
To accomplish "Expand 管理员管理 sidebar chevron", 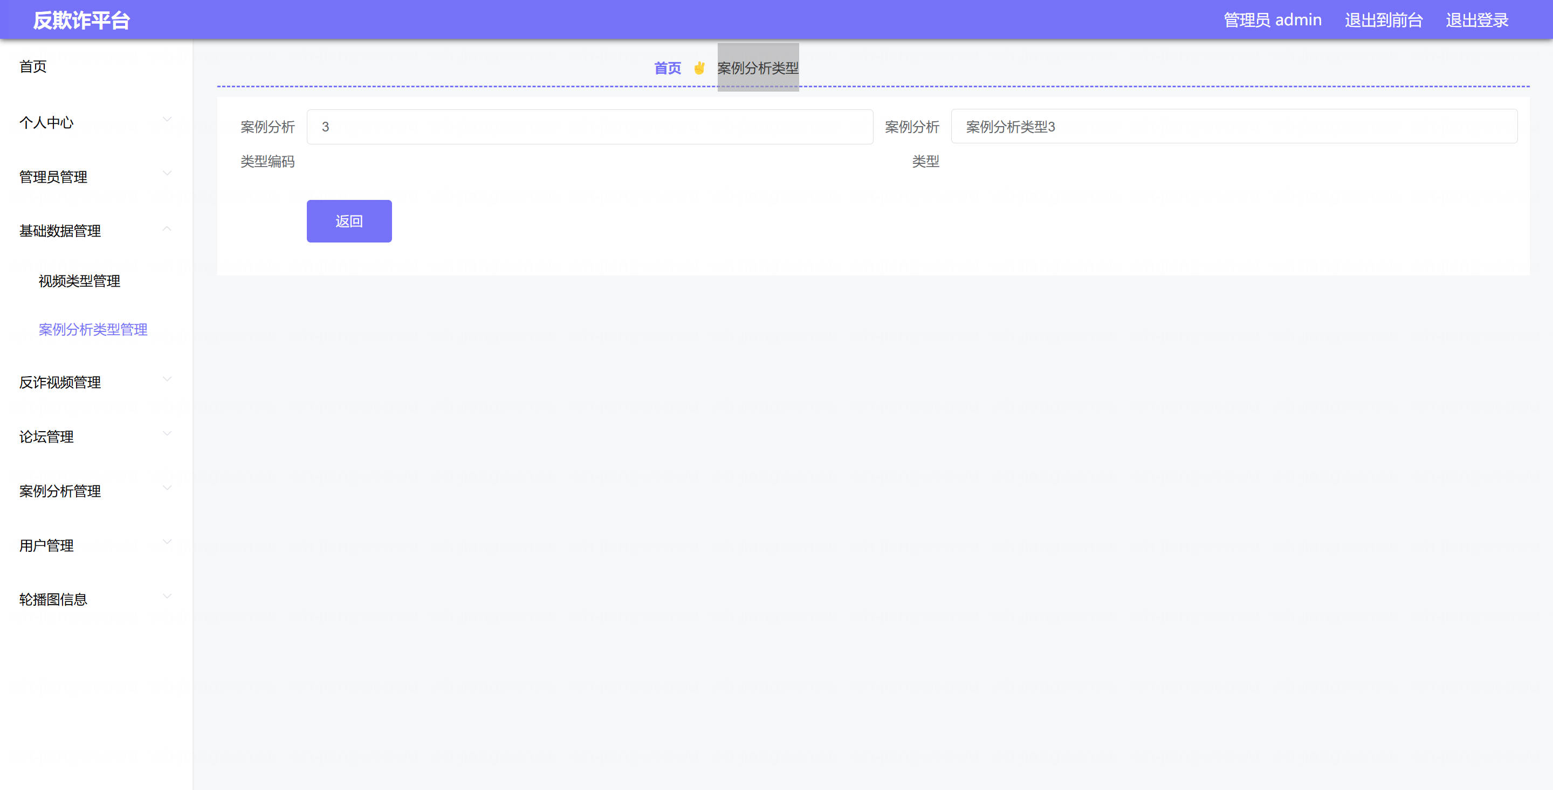I will pyautogui.click(x=167, y=174).
